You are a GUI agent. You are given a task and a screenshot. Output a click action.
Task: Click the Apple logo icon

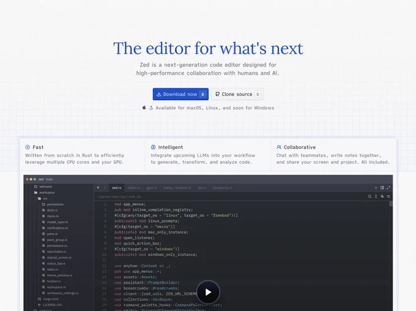(144, 108)
